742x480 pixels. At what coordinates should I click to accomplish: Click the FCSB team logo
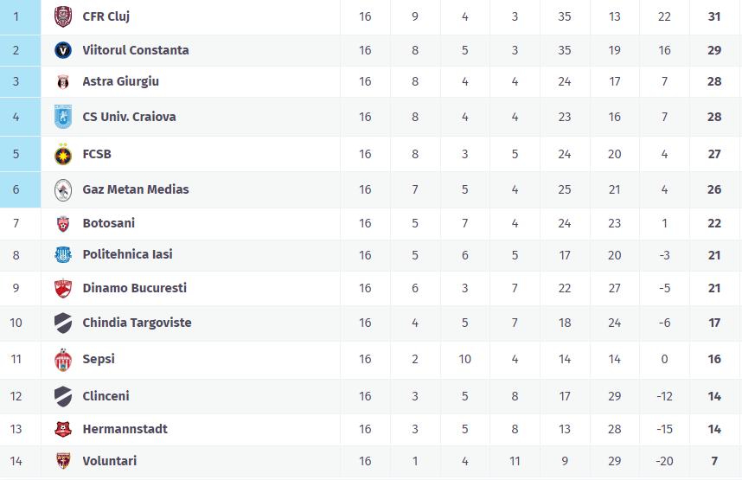pos(63,155)
